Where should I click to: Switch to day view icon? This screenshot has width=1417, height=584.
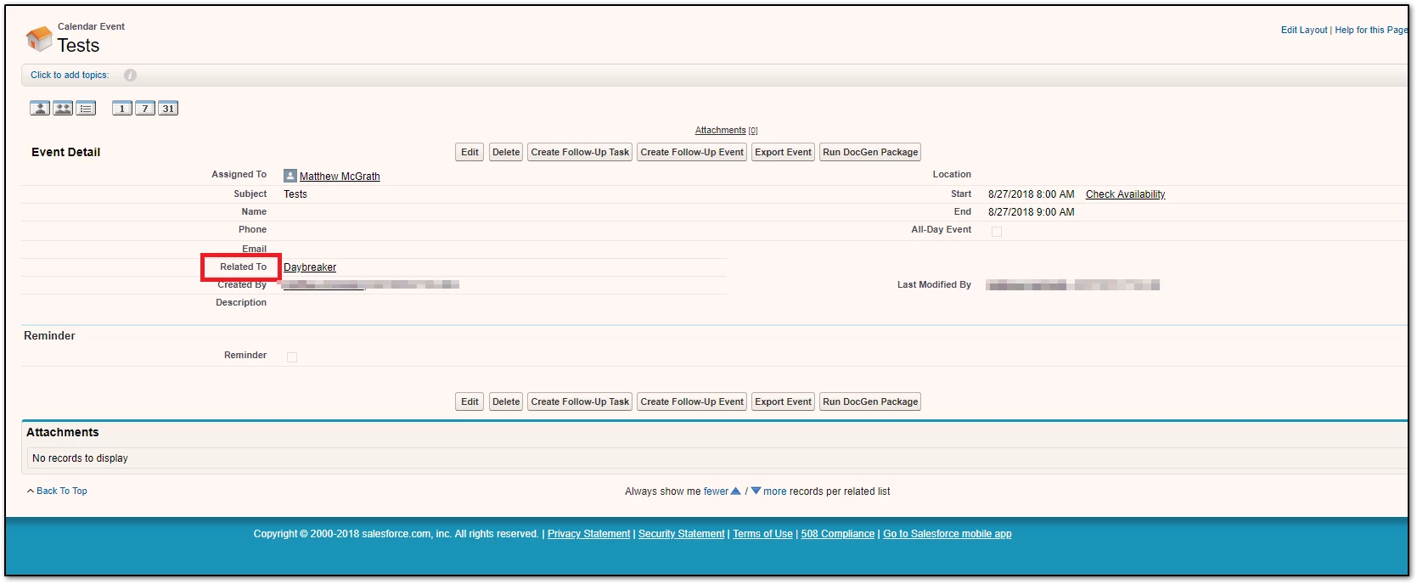(x=122, y=108)
